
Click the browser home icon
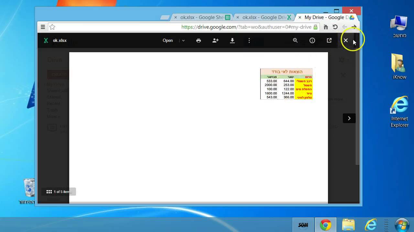coord(326,27)
